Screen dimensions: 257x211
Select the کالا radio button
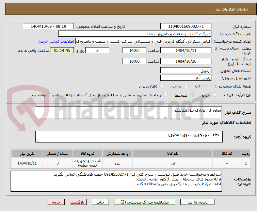click(206, 86)
